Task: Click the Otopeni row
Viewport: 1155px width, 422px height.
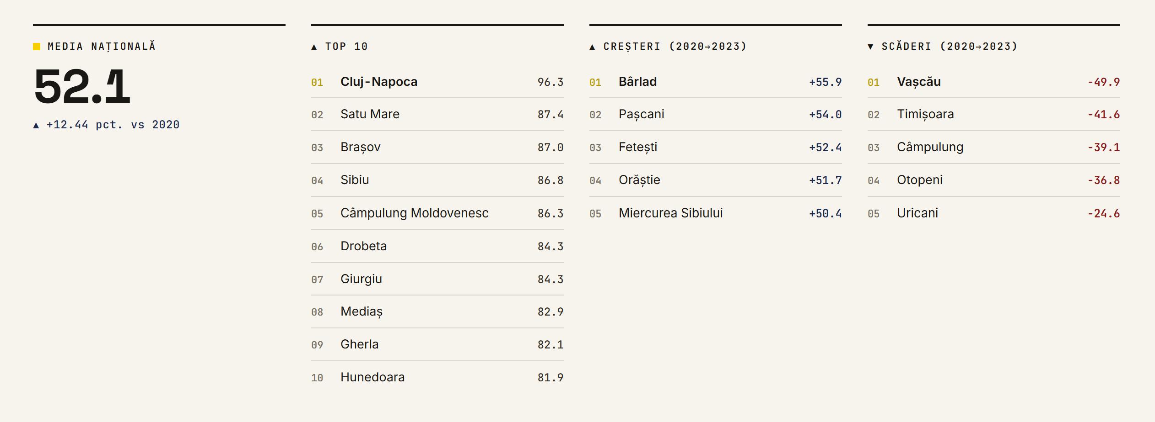Action: (994, 180)
